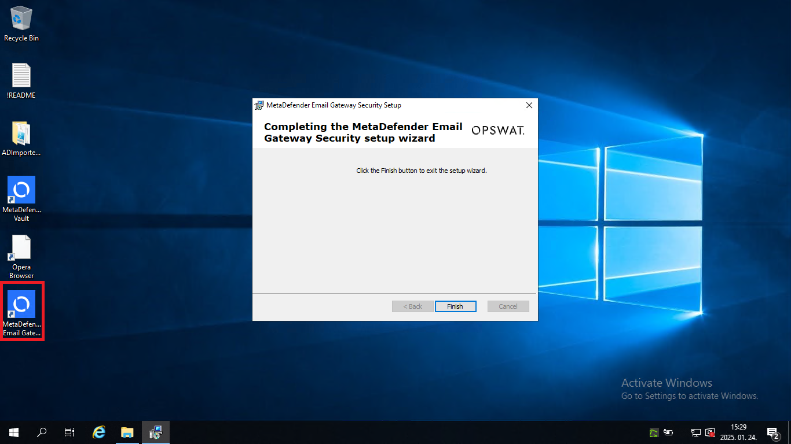Screen dimensions: 791x444
Task: Open the clock showing 15:29
Action: 738,432
